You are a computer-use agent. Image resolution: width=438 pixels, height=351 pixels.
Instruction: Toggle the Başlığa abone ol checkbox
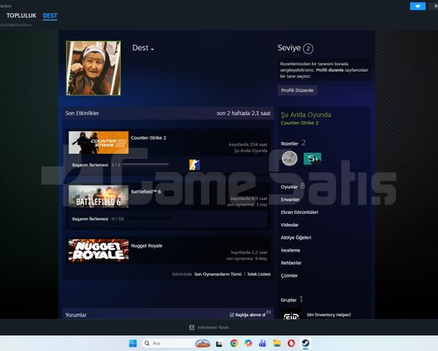[232, 314]
